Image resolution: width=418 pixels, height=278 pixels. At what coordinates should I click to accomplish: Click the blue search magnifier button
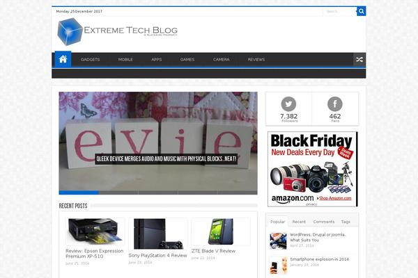tap(361, 11)
